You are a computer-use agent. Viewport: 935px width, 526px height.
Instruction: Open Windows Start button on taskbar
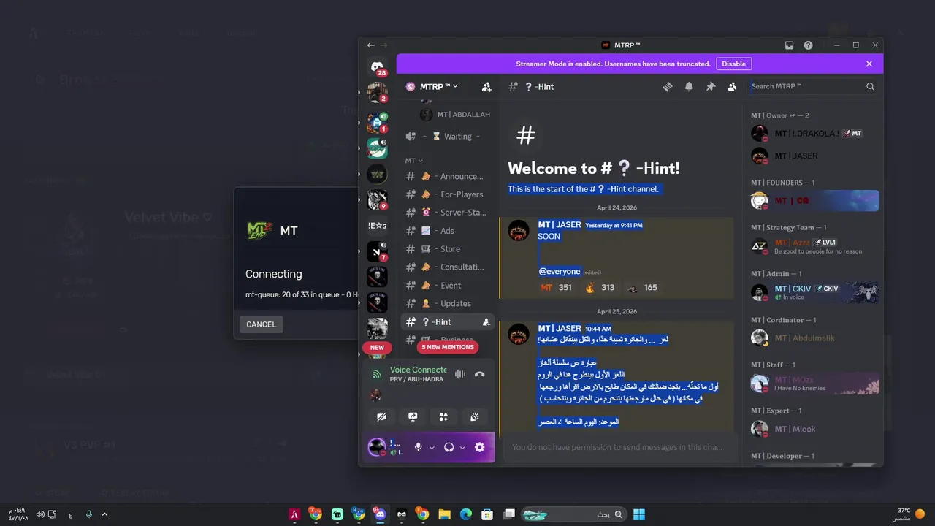(639, 514)
